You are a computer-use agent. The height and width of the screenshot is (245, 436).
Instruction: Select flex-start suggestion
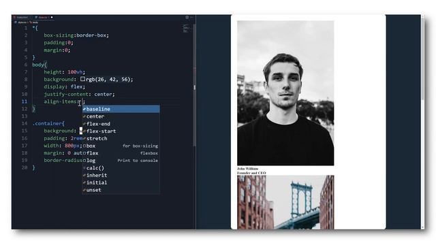click(x=121, y=131)
